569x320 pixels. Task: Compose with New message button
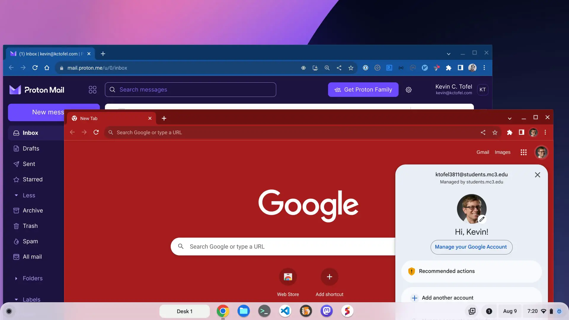(x=36, y=112)
